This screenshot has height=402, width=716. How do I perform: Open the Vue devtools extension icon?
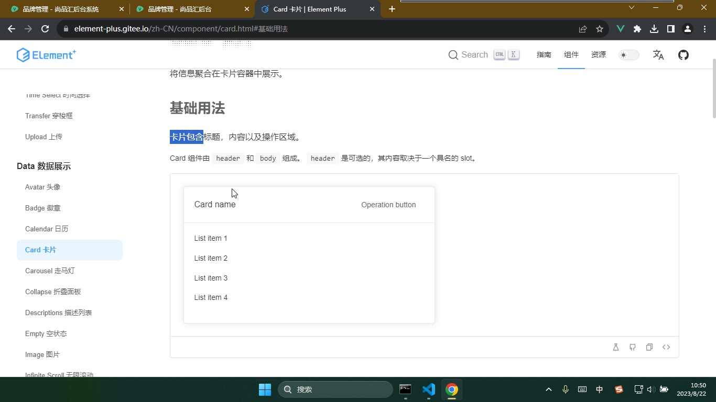point(621,29)
